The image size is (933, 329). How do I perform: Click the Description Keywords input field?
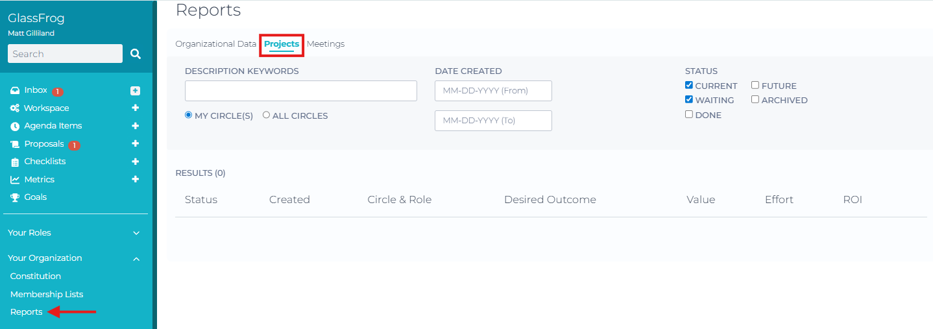pyautogui.click(x=300, y=91)
